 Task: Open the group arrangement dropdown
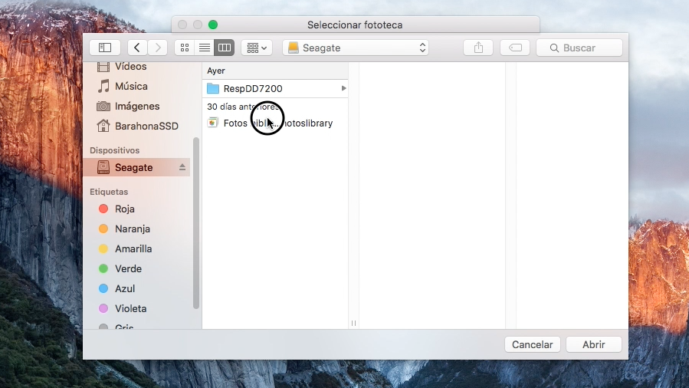tap(257, 48)
